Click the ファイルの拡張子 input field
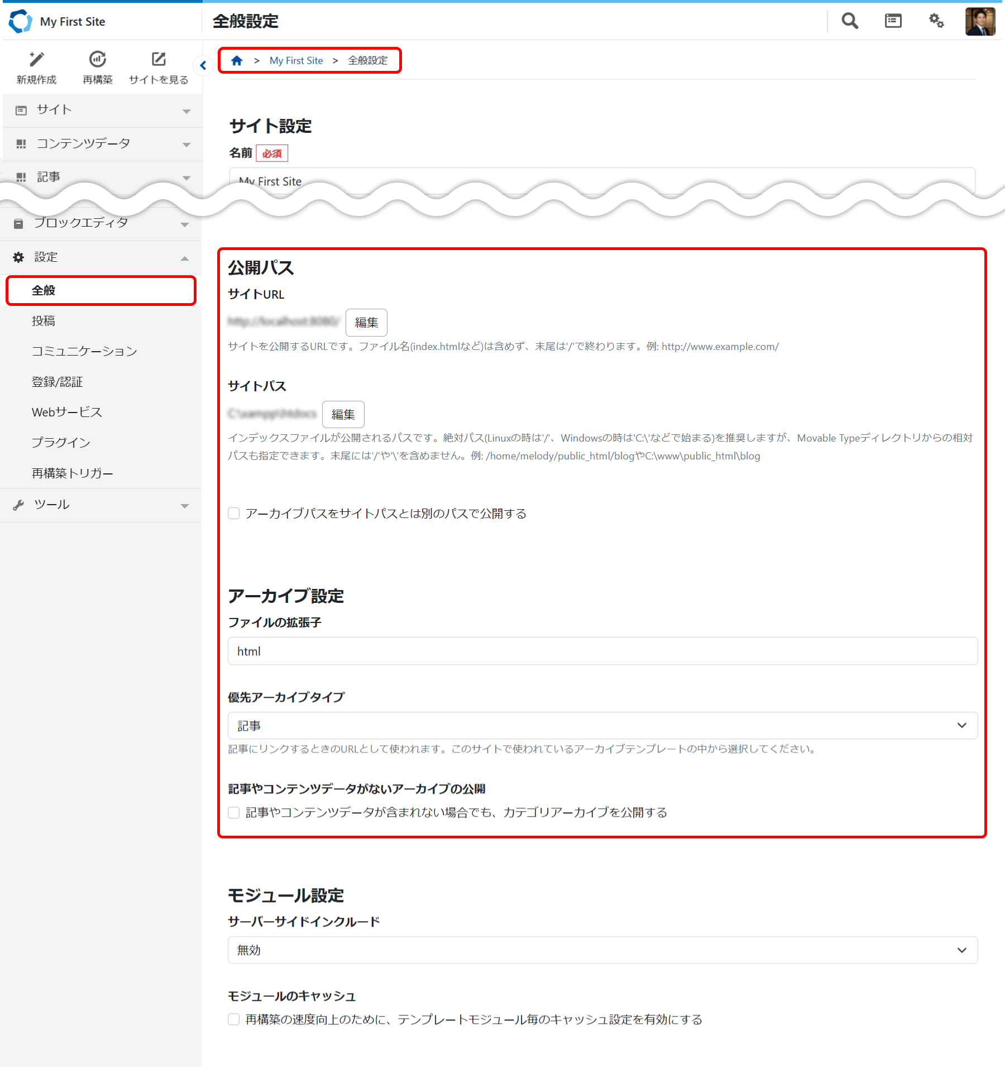Image resolution: width=1005 pixels, height=1069 pixels. pyautogui.click(x=602, y=651)
